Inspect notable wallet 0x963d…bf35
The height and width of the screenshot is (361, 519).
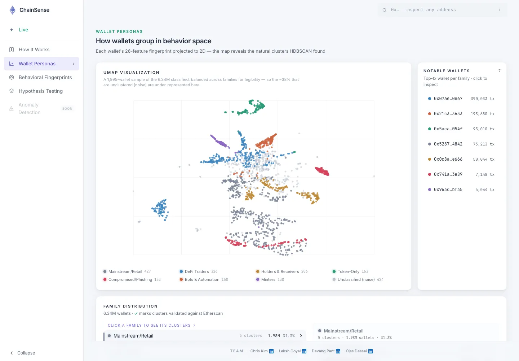[462, 190]
